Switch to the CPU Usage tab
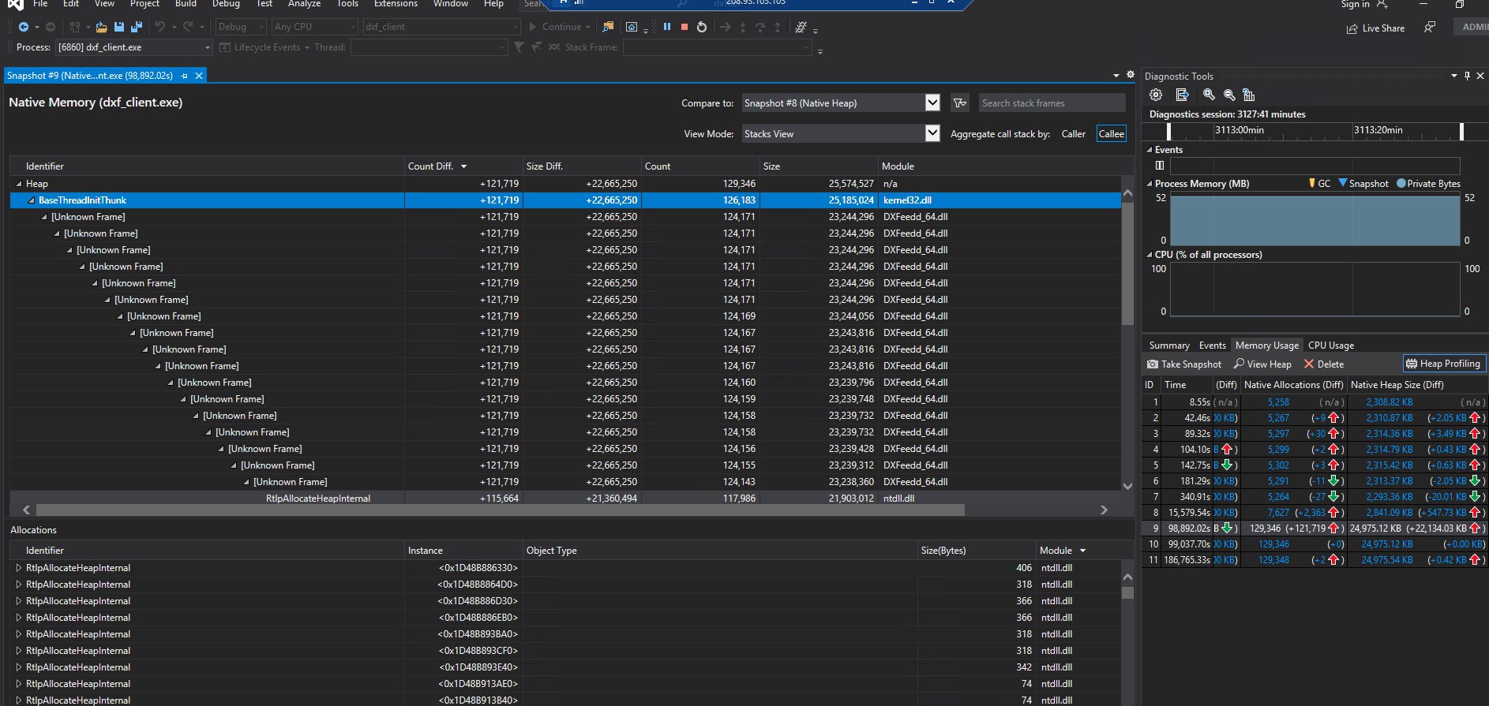 1331,346
